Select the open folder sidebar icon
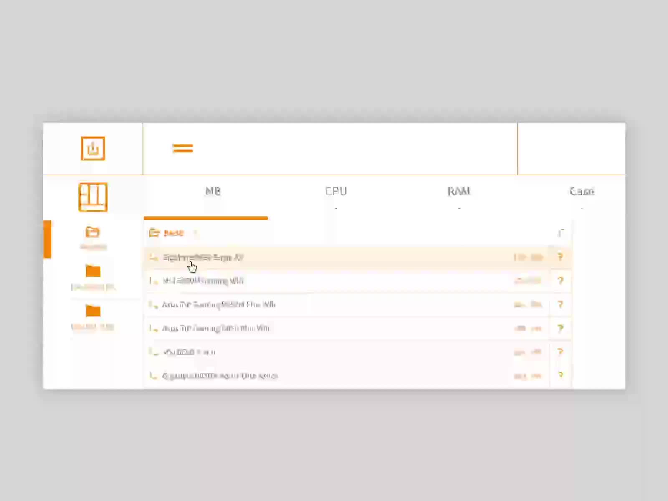 93,233
